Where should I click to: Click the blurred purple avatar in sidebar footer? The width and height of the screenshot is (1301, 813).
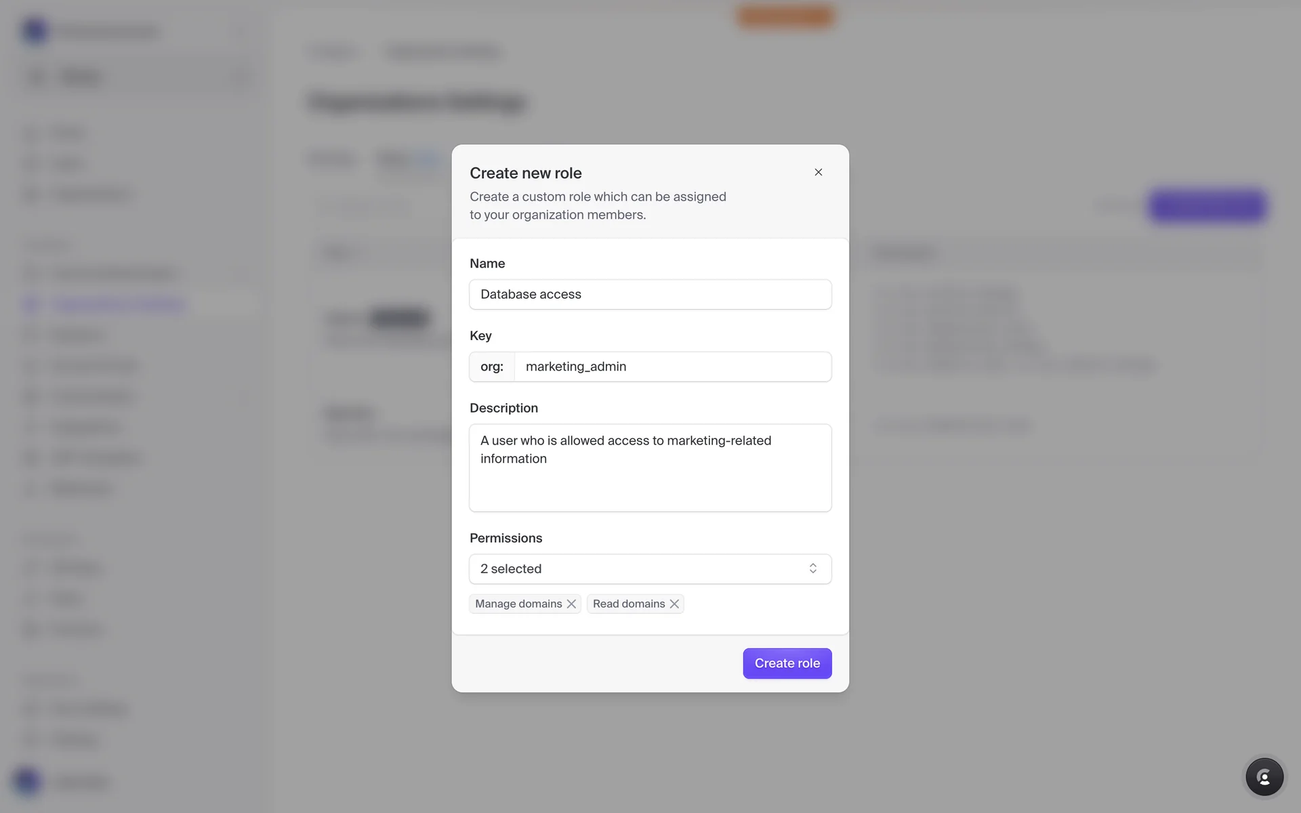pyautogui.click(x=27, y=780)
